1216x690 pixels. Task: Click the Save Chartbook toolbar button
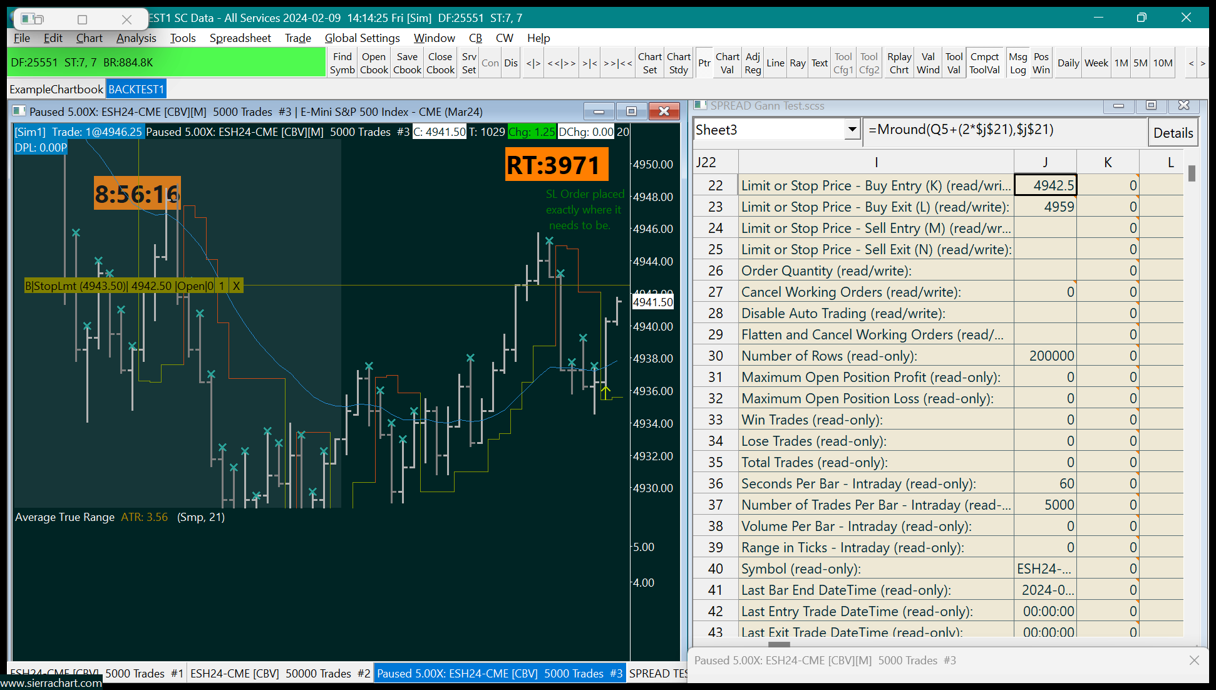pyautogui.click(x=407, y=63)
